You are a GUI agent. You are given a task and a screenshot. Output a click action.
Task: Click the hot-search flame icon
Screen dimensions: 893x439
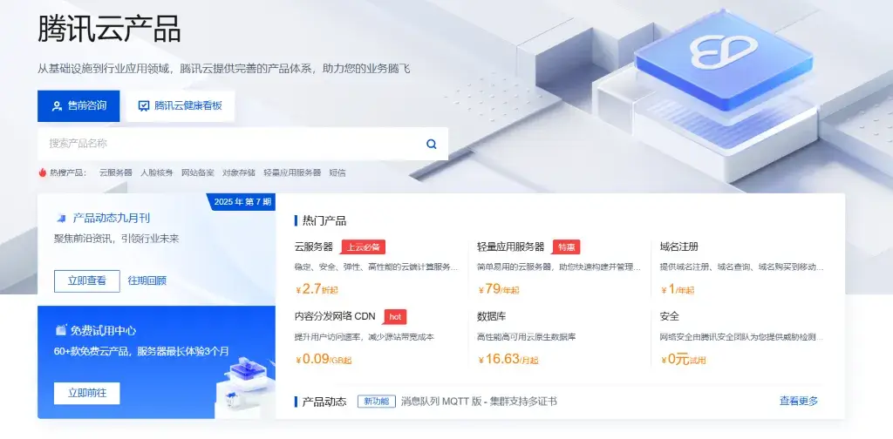point(42,172)
